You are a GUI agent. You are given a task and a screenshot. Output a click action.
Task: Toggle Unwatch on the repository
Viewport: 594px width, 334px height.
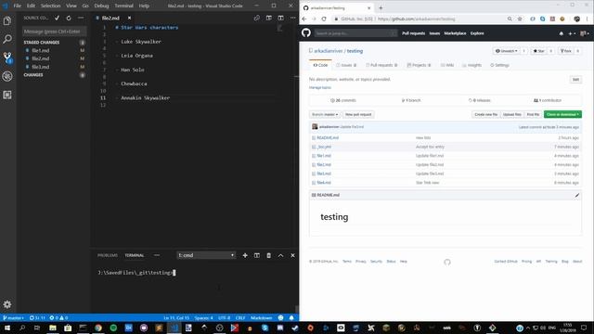point(506,51)
